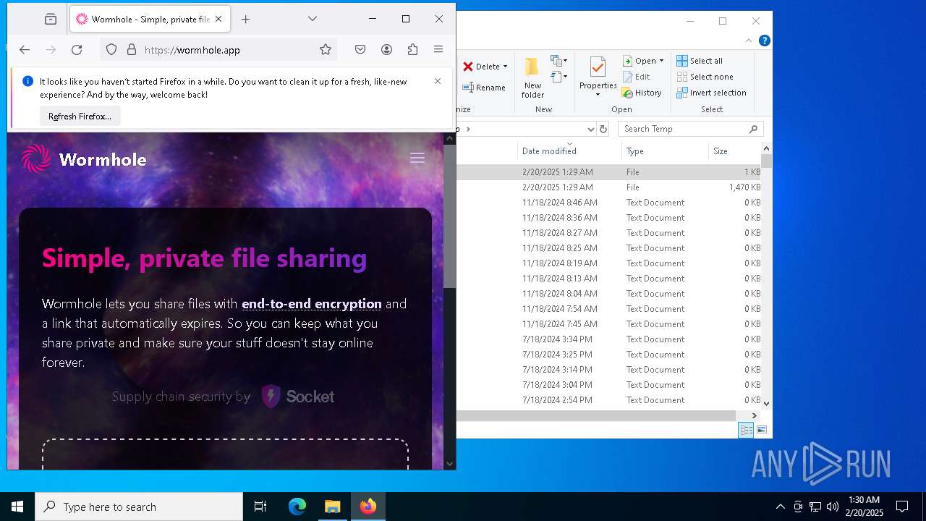This screenshot has height=521, width=926.
Task: Click the Search Temp field
Action: pyautogui.click(x=691, y=129)
